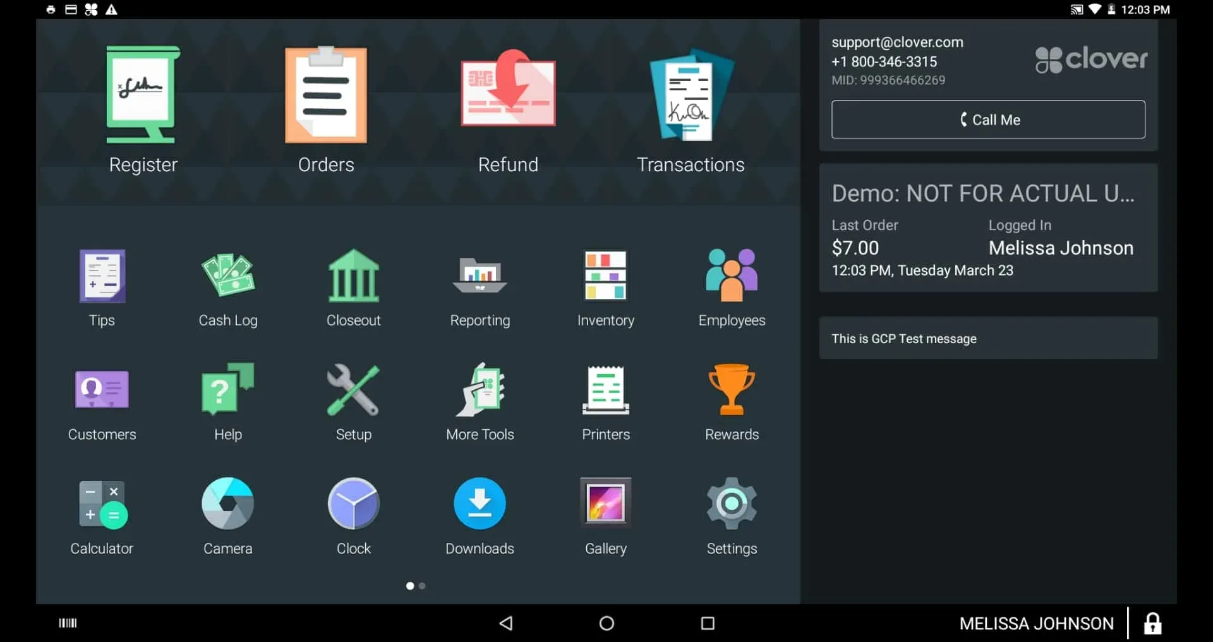Screen dimensions: 1213x642
Task: Open the Tips app
Action: click(102, 288)
